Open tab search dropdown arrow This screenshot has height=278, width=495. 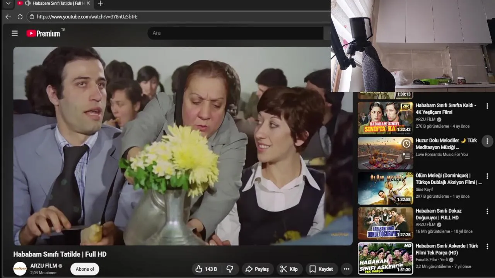pos(8,3)
